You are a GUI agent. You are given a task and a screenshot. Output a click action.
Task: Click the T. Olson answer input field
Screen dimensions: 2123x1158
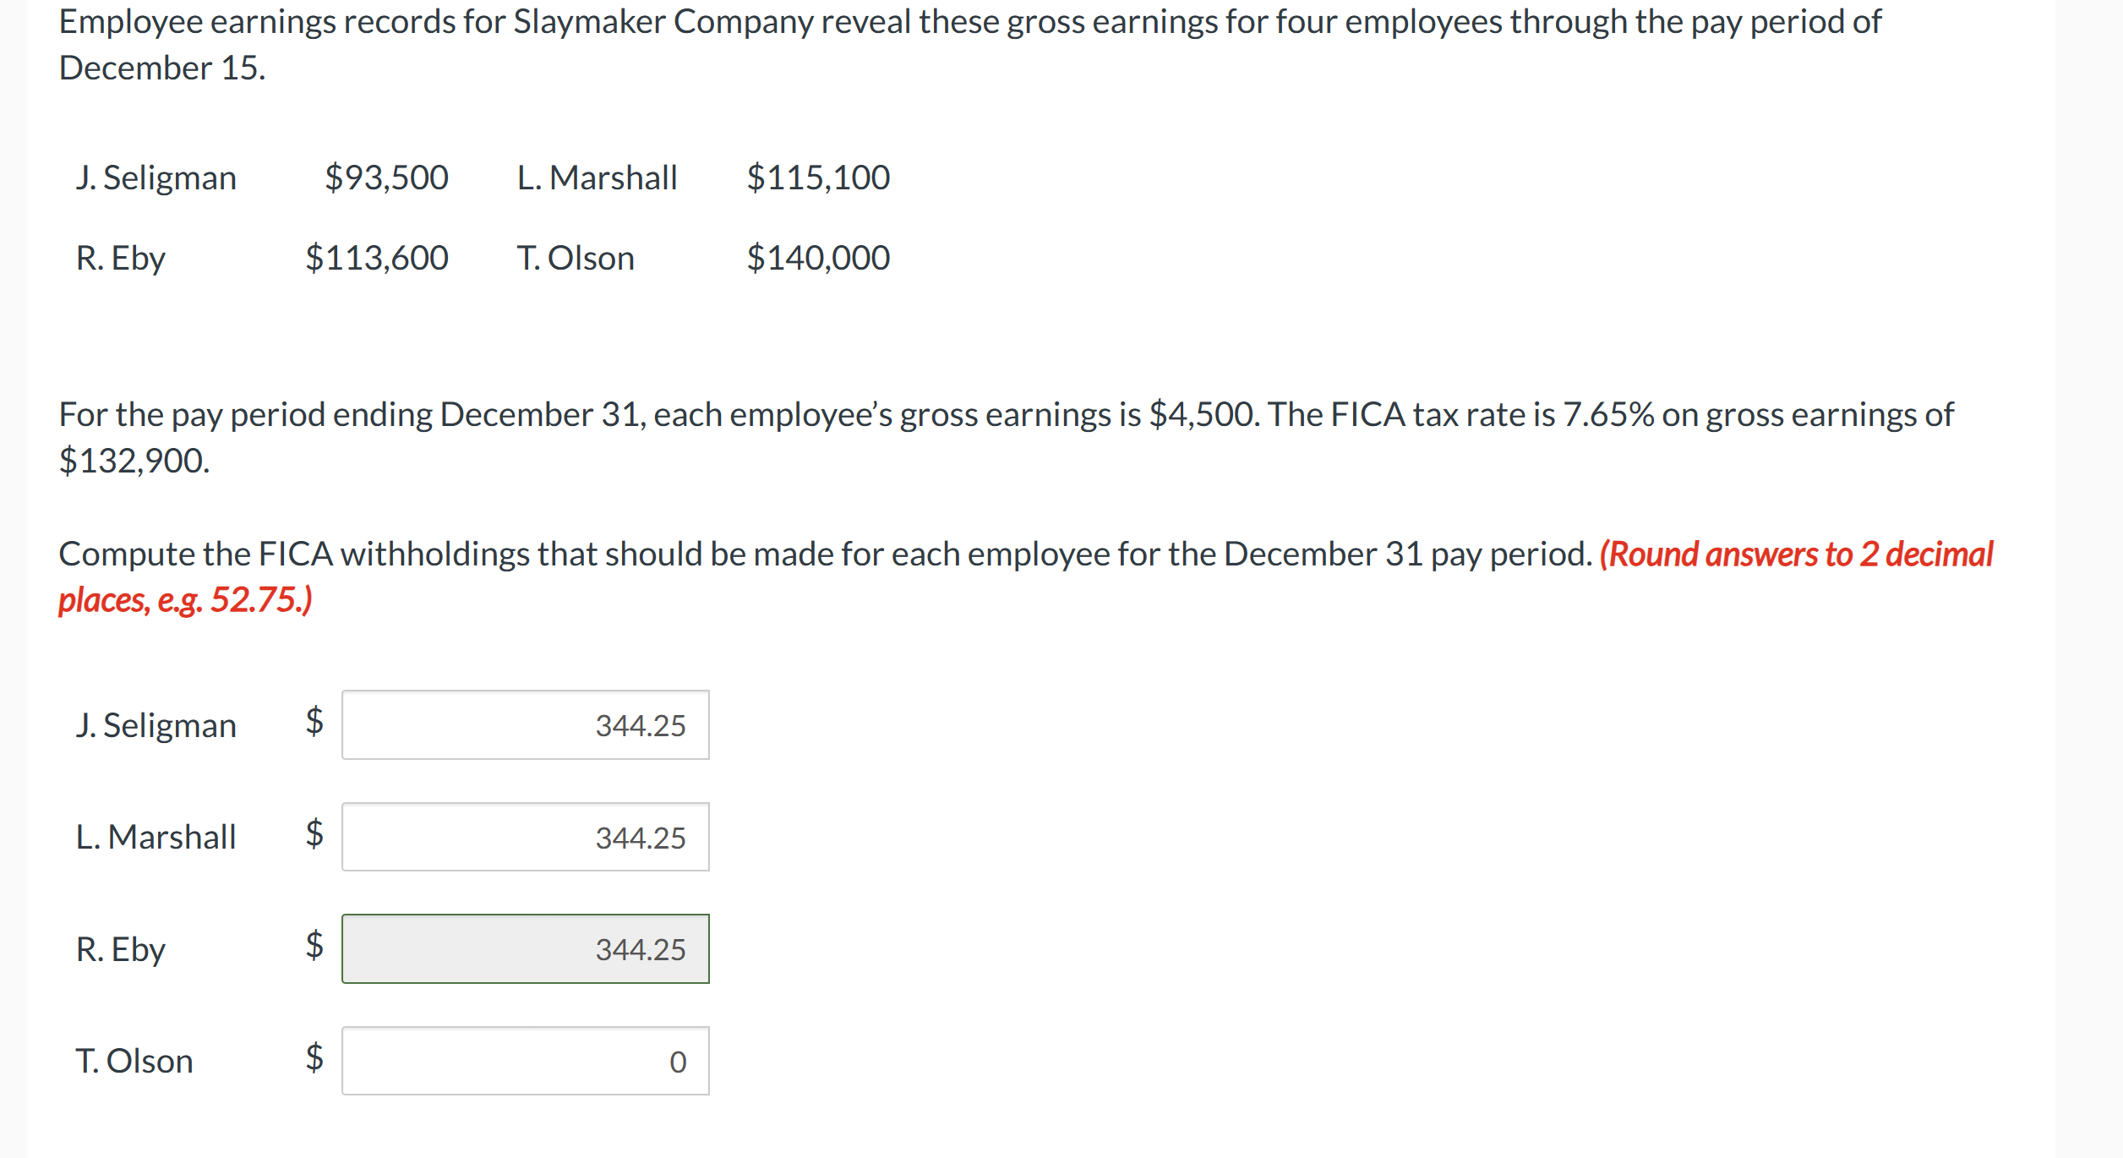tap(524, 1061)
